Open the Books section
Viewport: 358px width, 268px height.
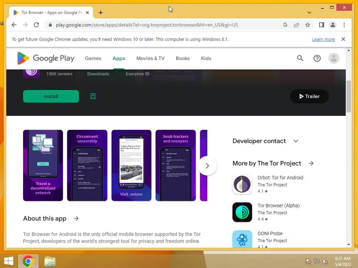[x=182, y=58]
